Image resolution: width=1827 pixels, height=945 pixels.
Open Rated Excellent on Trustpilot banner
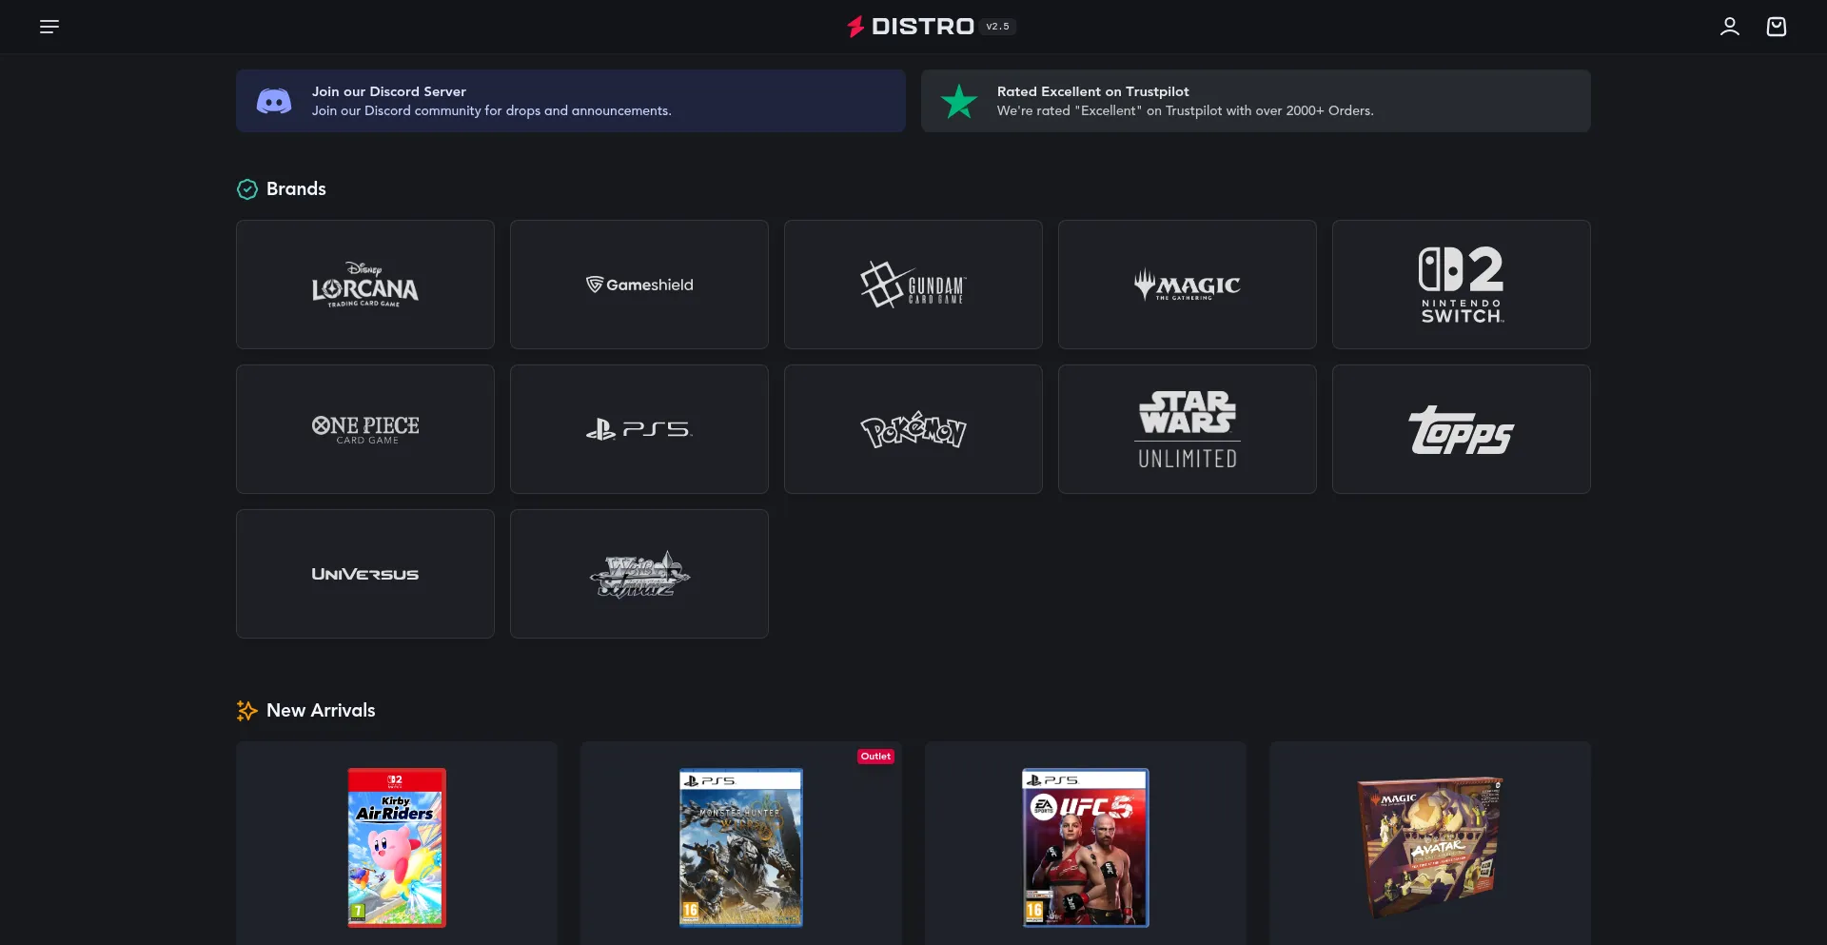[1256, 101]
